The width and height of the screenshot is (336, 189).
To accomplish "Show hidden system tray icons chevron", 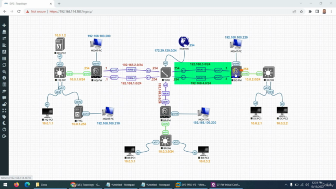I will point(286,184).
